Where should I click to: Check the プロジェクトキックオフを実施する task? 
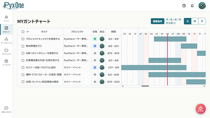point(23,39)
